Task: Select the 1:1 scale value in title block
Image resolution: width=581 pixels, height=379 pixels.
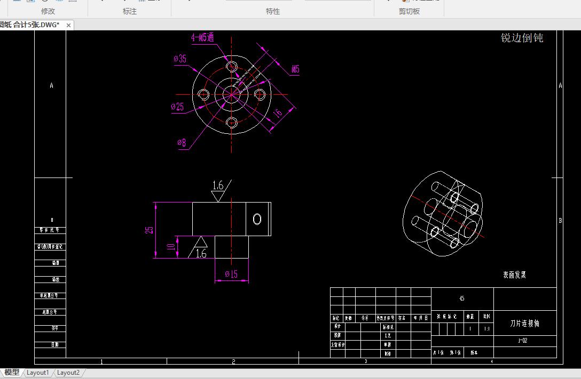Action: click(486, 329)
